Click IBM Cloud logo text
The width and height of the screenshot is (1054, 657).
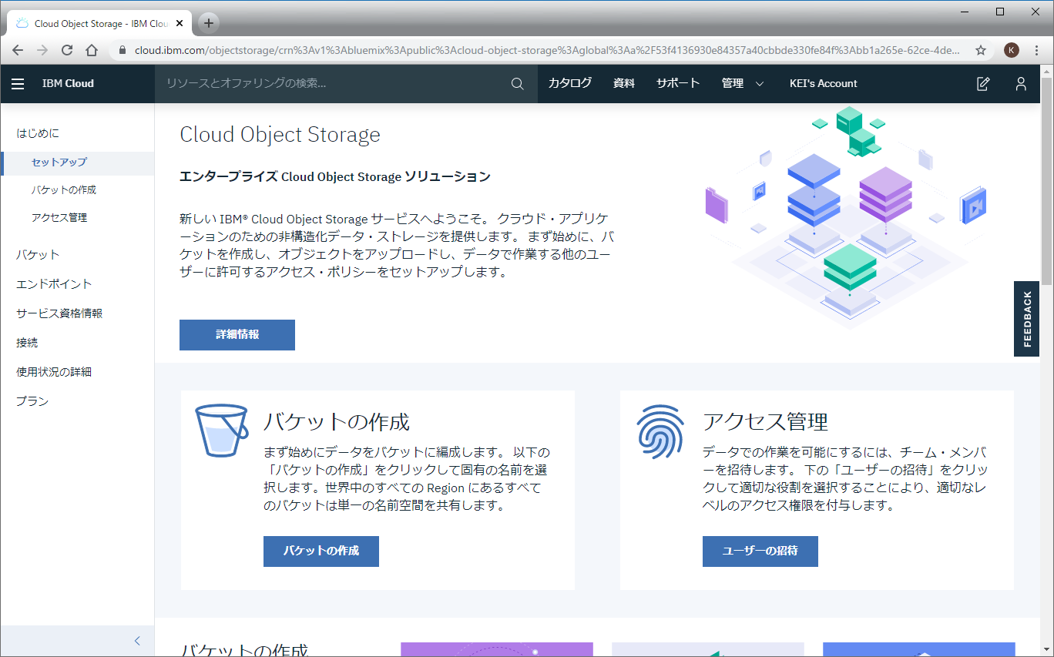pyautogui.click(x=68, y=84)
